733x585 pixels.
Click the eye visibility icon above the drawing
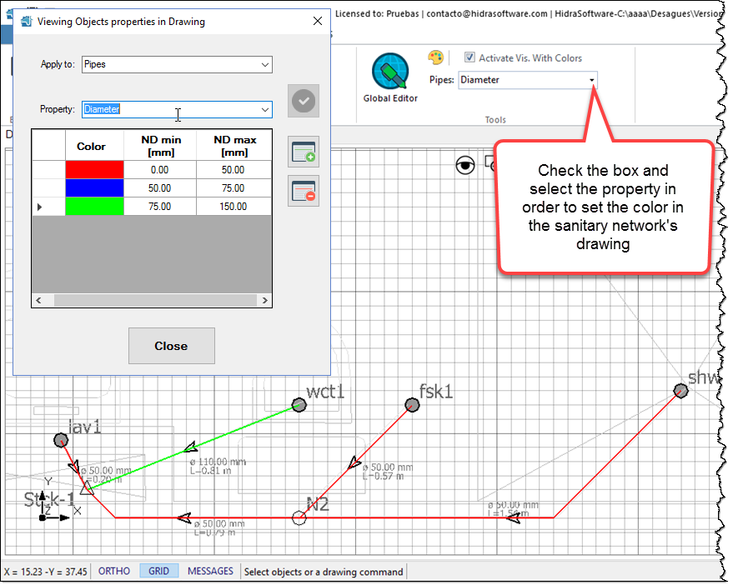coord(464,166)
